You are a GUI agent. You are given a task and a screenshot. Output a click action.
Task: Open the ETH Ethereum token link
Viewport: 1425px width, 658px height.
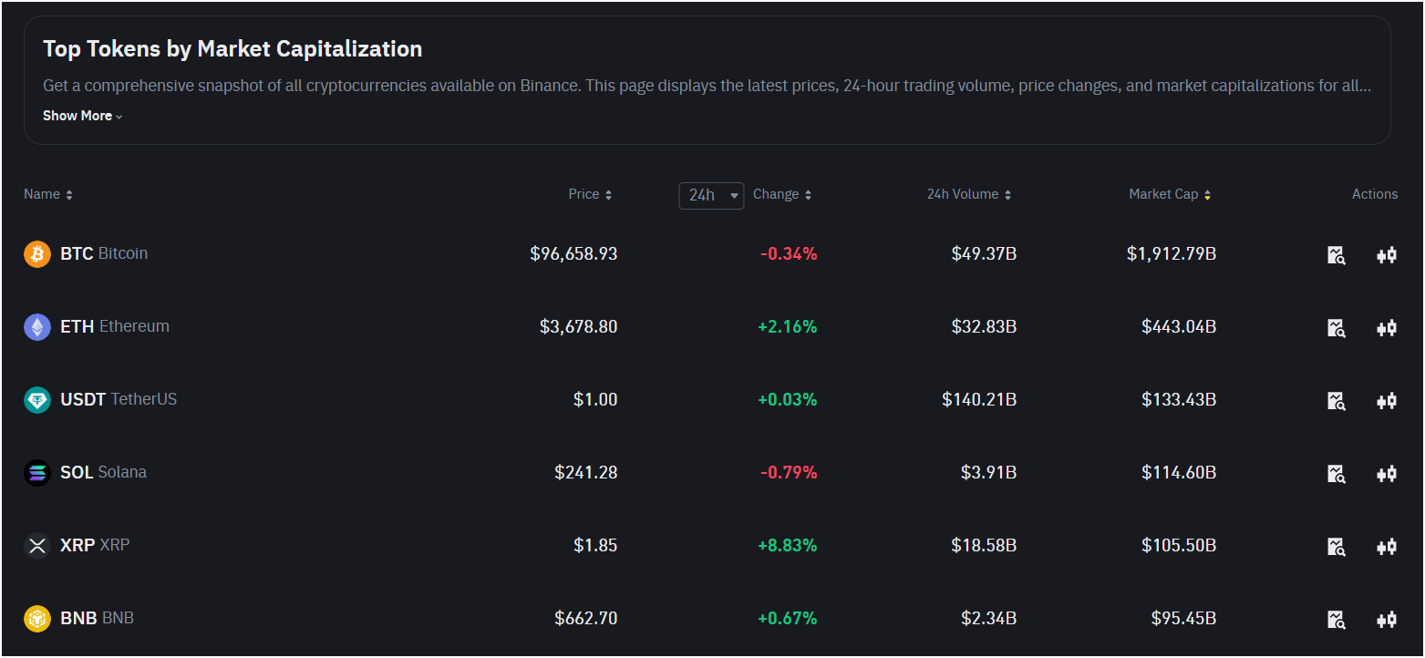point(115,326)
